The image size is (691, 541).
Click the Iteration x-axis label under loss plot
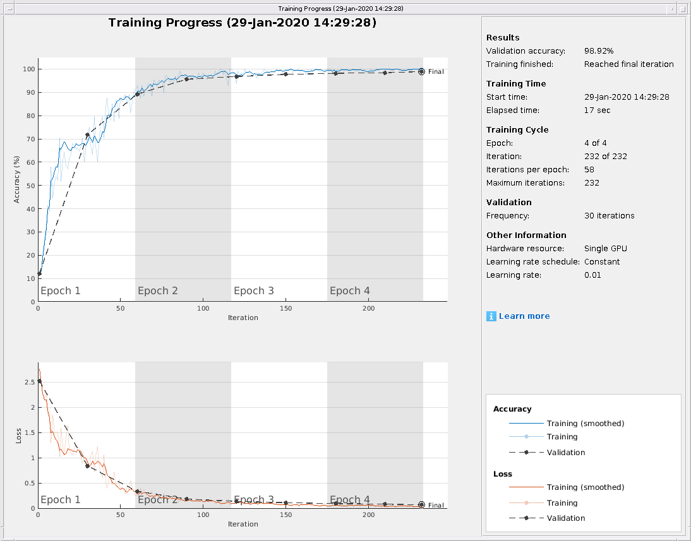(243, 524)
